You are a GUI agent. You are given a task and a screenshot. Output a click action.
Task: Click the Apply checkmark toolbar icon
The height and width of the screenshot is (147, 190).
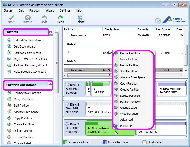11,18
